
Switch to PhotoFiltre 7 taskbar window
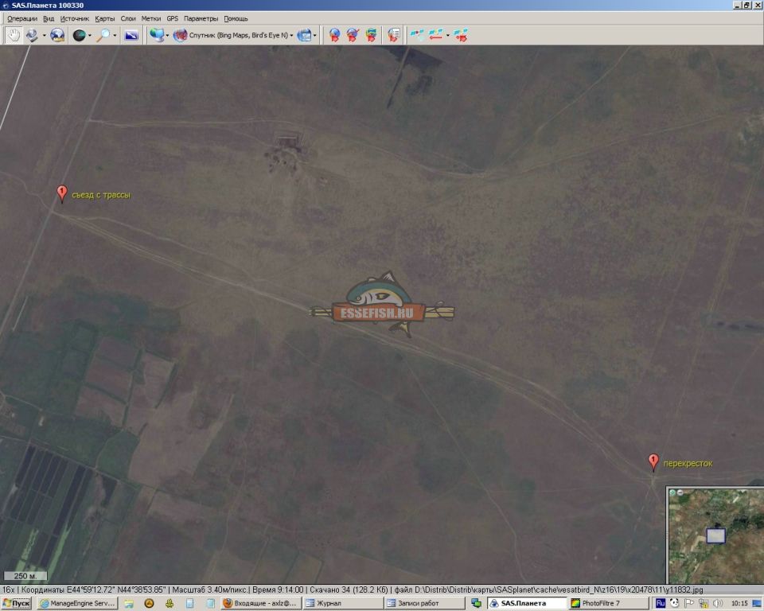tap(609, 603)
